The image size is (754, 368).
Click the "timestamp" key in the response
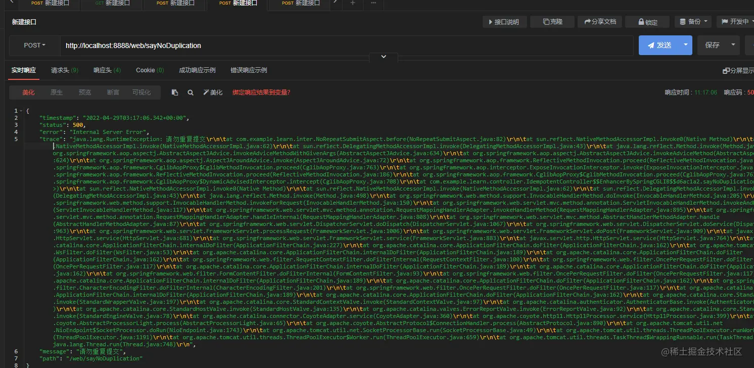pyautogui.click(x=58, y=118)
